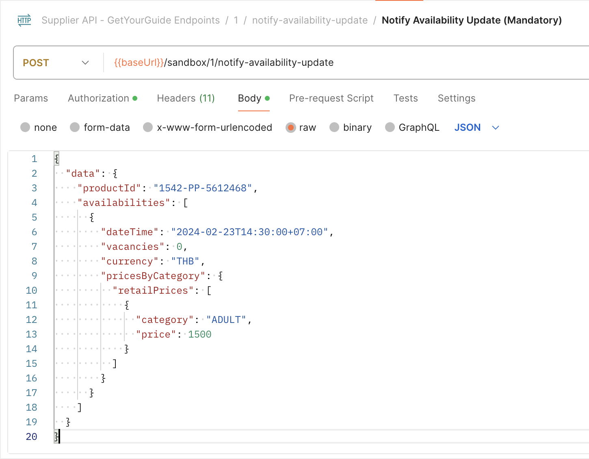Select x-www-form-urlencoded body type
The image size is (589, 459).
click(x=148, y=128)
